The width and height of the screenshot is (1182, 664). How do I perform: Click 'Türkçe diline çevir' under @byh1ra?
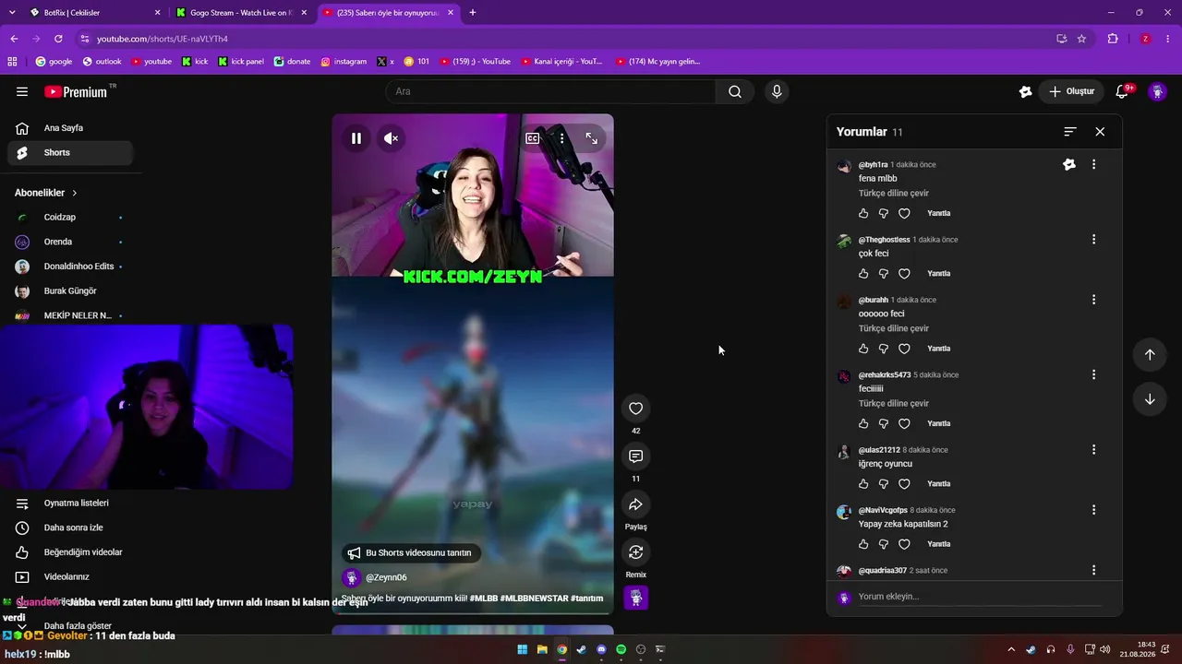tap(894, 194)
